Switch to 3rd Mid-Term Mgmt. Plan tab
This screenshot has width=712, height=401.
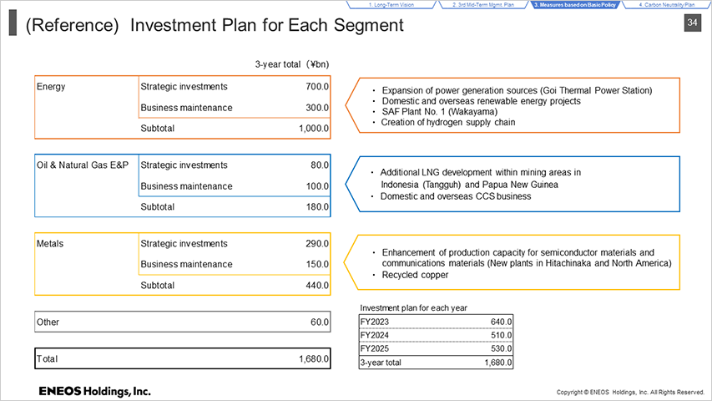coord(483,5)
